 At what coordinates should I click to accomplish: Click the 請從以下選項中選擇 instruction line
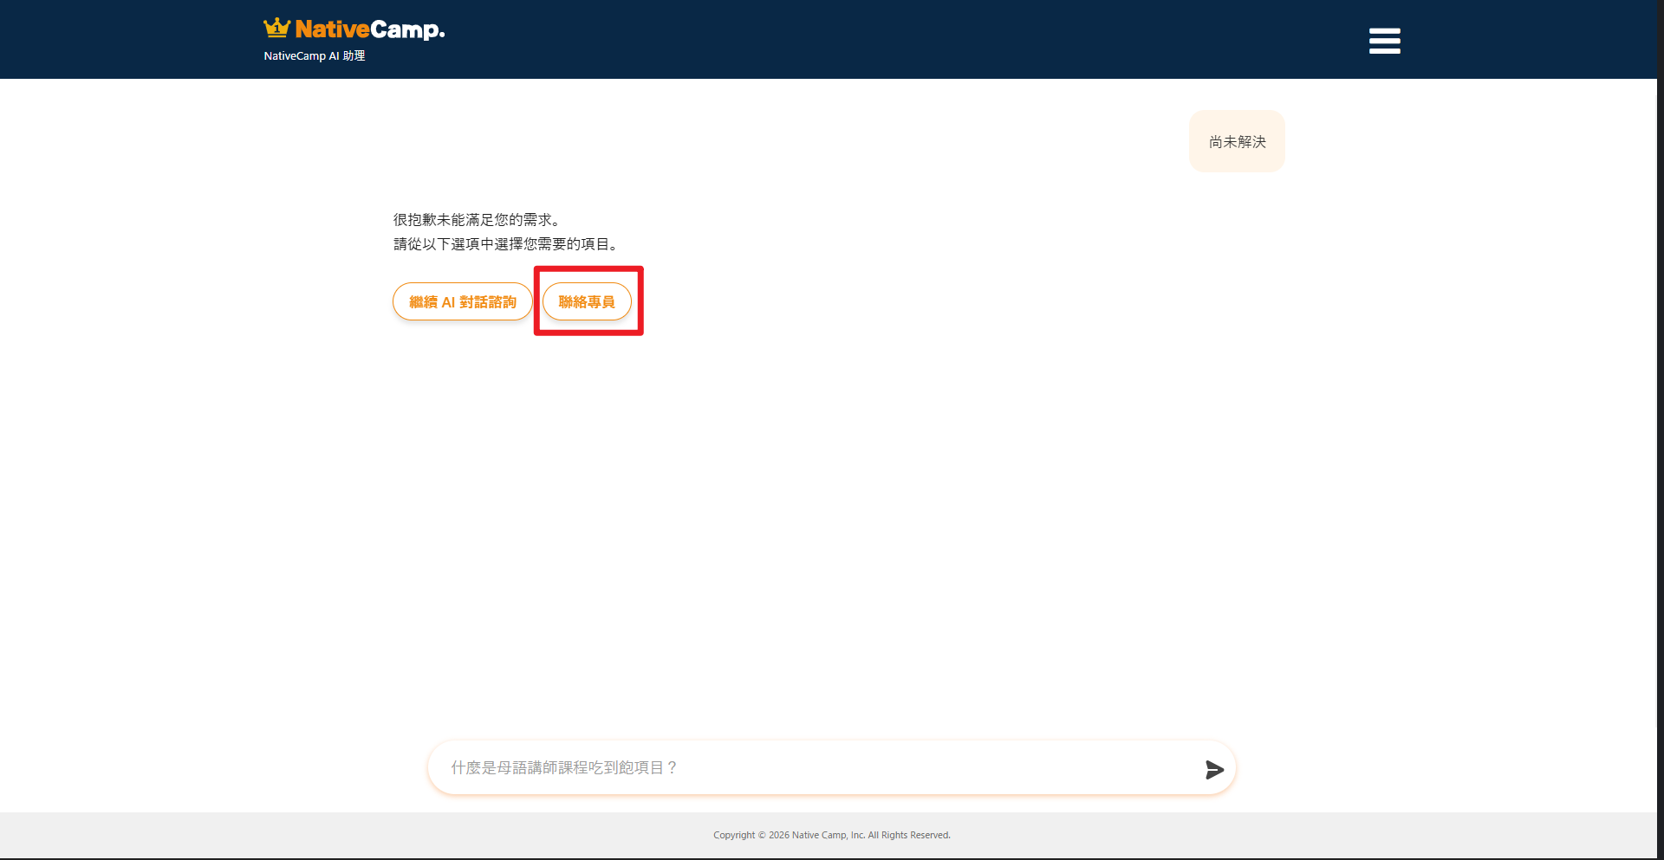tap(507, 244)
